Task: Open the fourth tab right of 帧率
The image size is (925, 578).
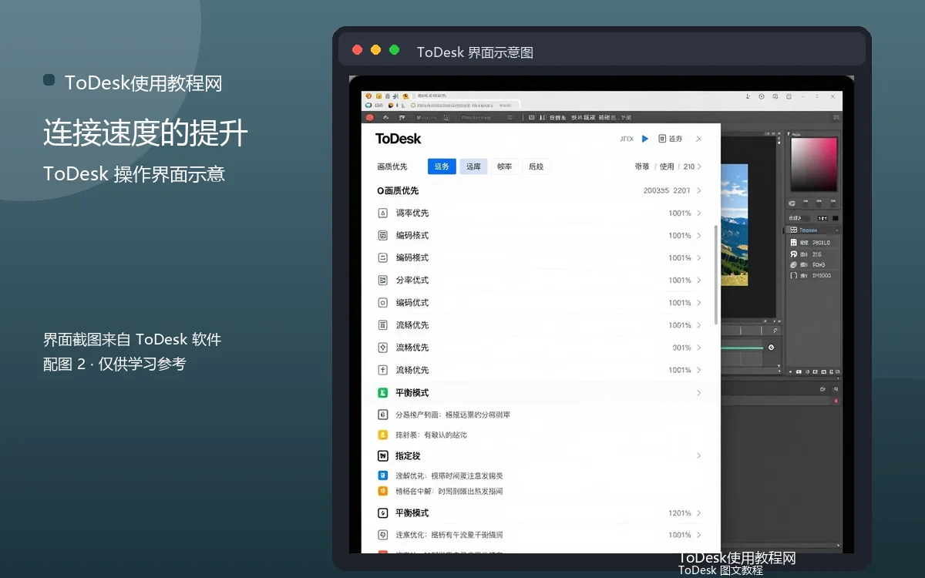Action: (x=536, y=166)
